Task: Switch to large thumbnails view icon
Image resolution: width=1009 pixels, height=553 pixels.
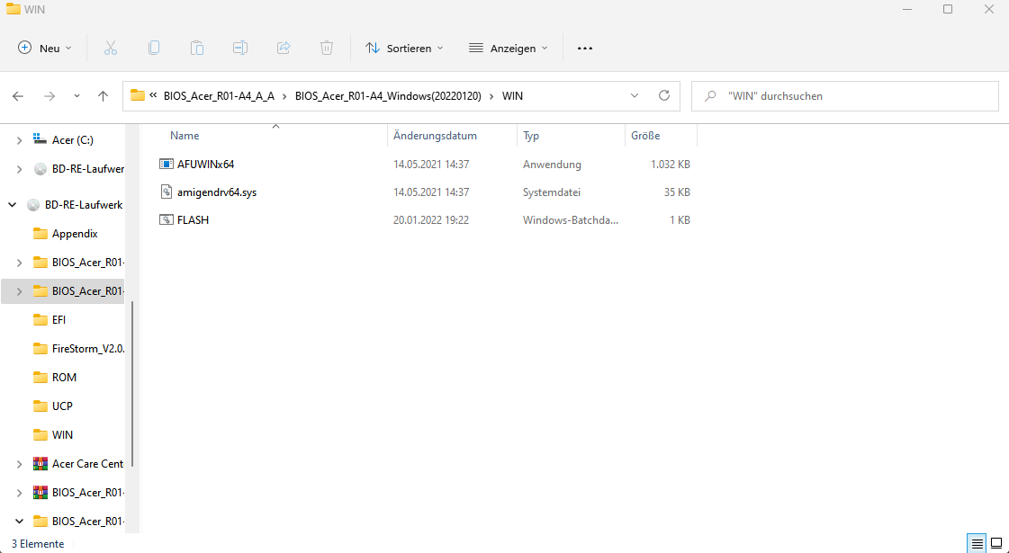Action: click(996, 543)
